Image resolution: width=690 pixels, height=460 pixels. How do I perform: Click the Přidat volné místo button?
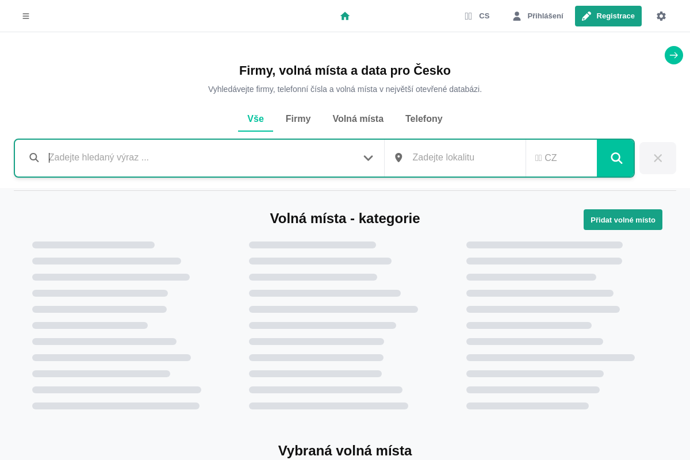pyautogui.click(x=623, y=220)
